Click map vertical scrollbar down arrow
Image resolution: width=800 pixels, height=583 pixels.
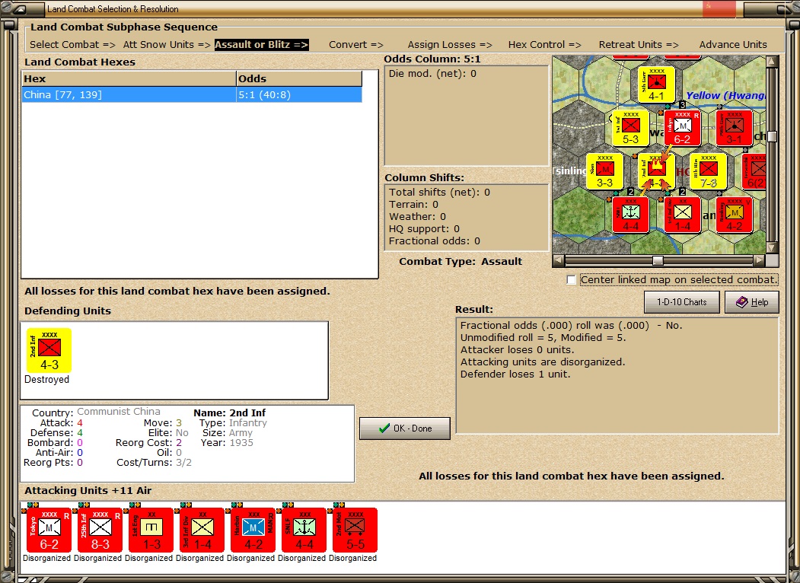click(x=772, y=248)
